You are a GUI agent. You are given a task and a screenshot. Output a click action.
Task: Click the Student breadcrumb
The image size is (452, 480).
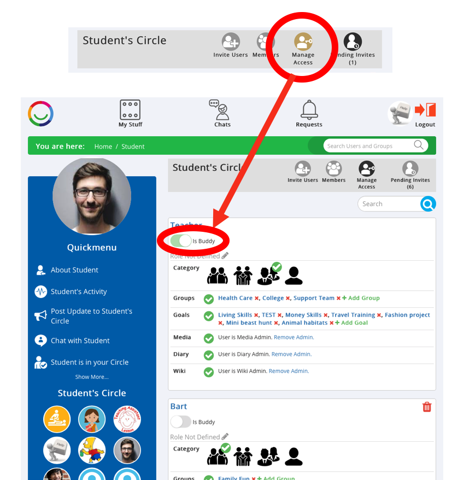tap(133, 147)
